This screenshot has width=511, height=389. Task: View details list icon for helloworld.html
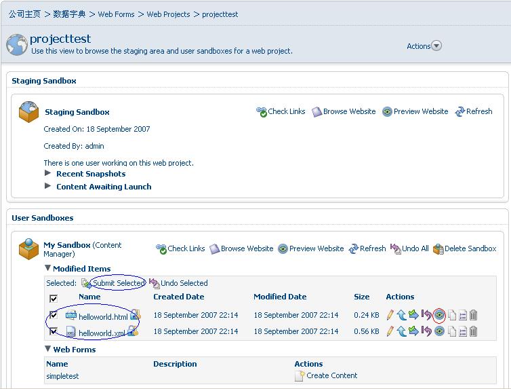(x=463, y=315)
